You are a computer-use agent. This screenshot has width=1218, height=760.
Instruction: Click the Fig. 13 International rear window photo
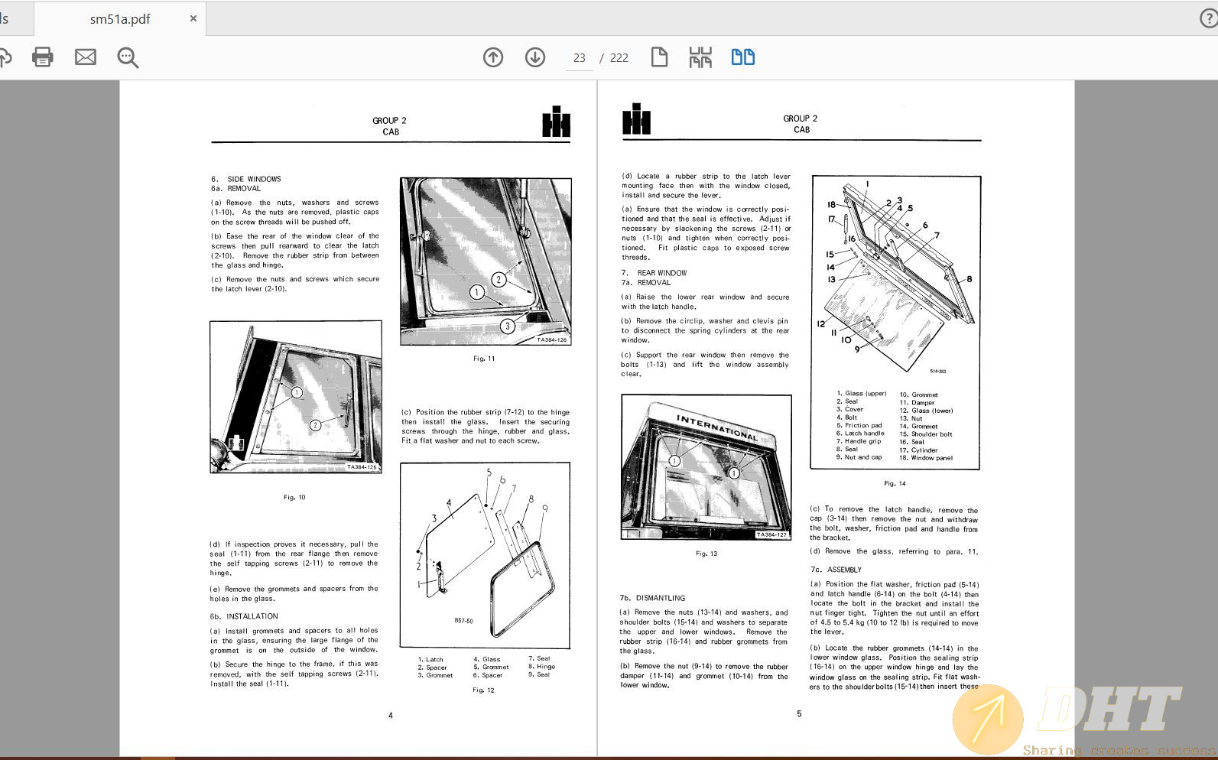pos(706,467)
